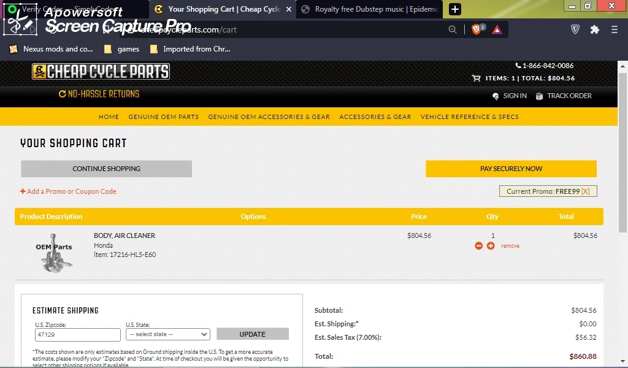
Task: Click the Total amount $860.88
Action: (583, 356)
